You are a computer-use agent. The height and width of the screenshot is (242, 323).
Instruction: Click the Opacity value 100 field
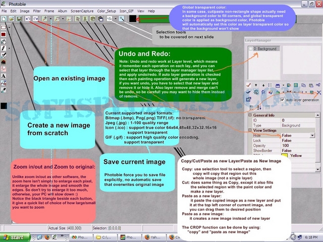[298, 146]
